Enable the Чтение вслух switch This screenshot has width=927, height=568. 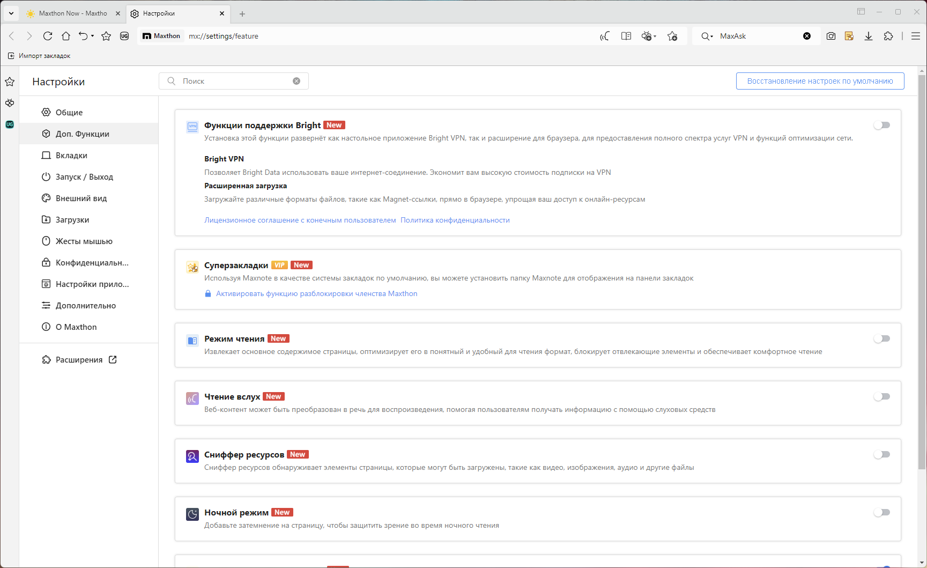click(882, 396)
